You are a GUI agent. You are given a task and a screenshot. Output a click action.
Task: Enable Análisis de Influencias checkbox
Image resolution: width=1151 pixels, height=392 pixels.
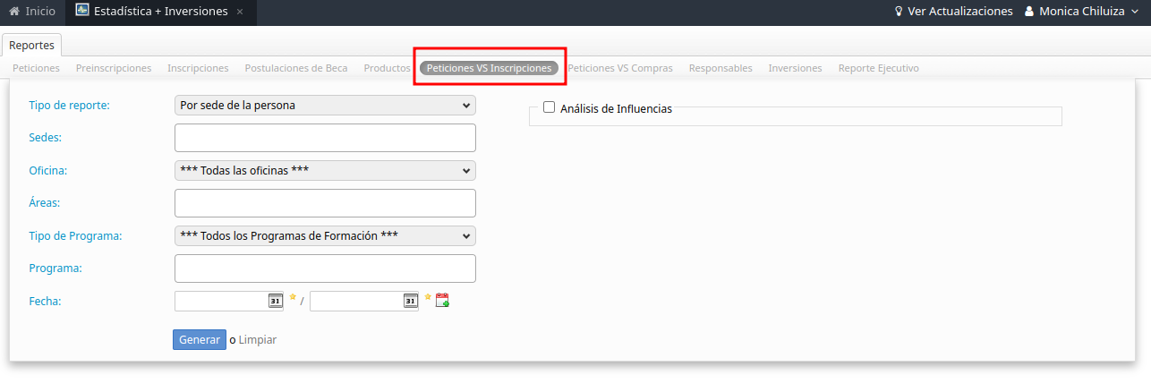(550, 107)
